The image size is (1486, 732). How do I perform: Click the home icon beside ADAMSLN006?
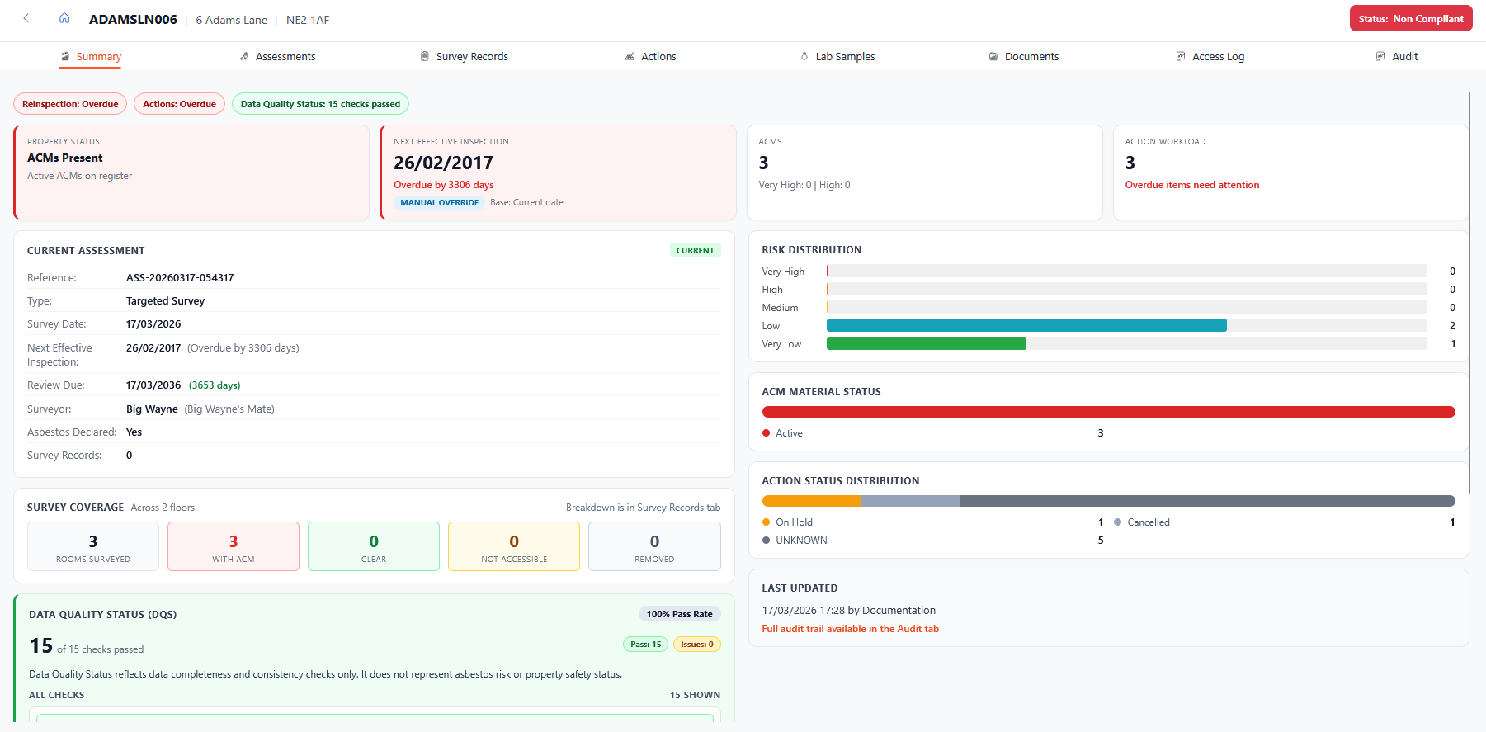coord(64,18)
